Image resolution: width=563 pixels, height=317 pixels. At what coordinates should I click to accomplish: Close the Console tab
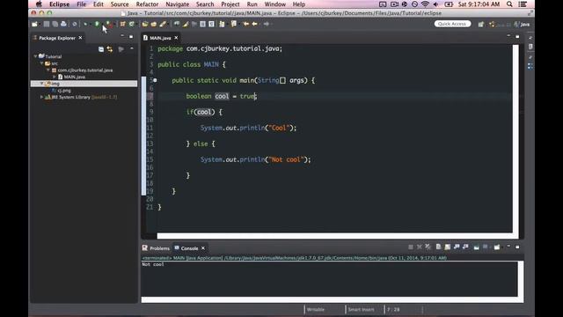(x=203, y=248)
